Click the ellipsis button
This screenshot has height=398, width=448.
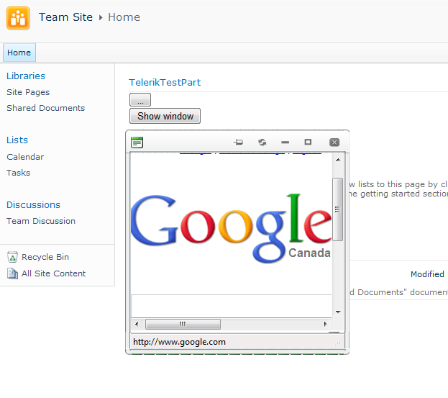(140, 99)
